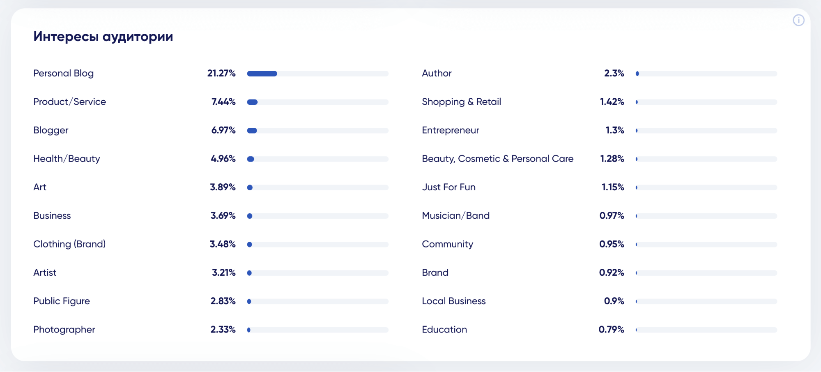This screenshot has height=372, width=821.
Task: Click the Personal Blog progress bar
Action: tap(317, 74)
